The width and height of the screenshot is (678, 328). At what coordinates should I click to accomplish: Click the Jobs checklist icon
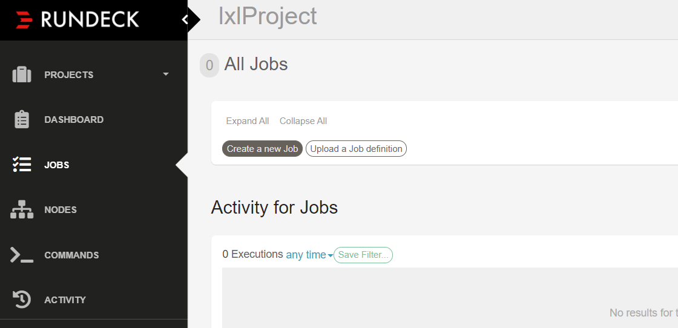pos(22,165)
